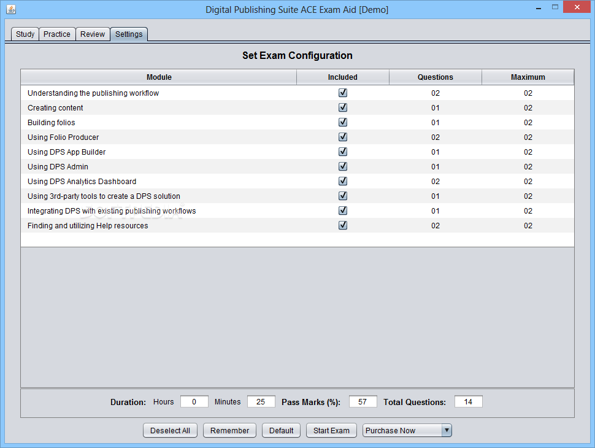Click the Maximum column header

click(528, 77)
